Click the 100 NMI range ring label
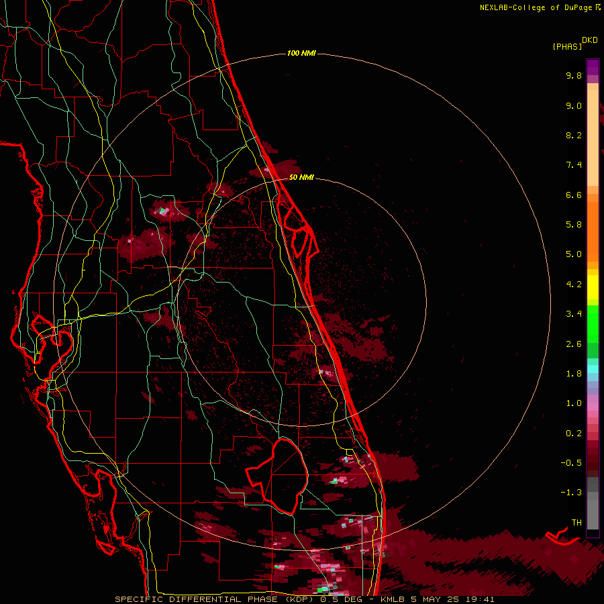Screen dimensions: 604x604 point(301,53)
